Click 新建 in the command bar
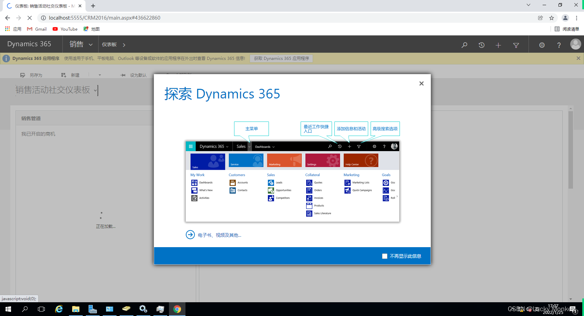 70,75
